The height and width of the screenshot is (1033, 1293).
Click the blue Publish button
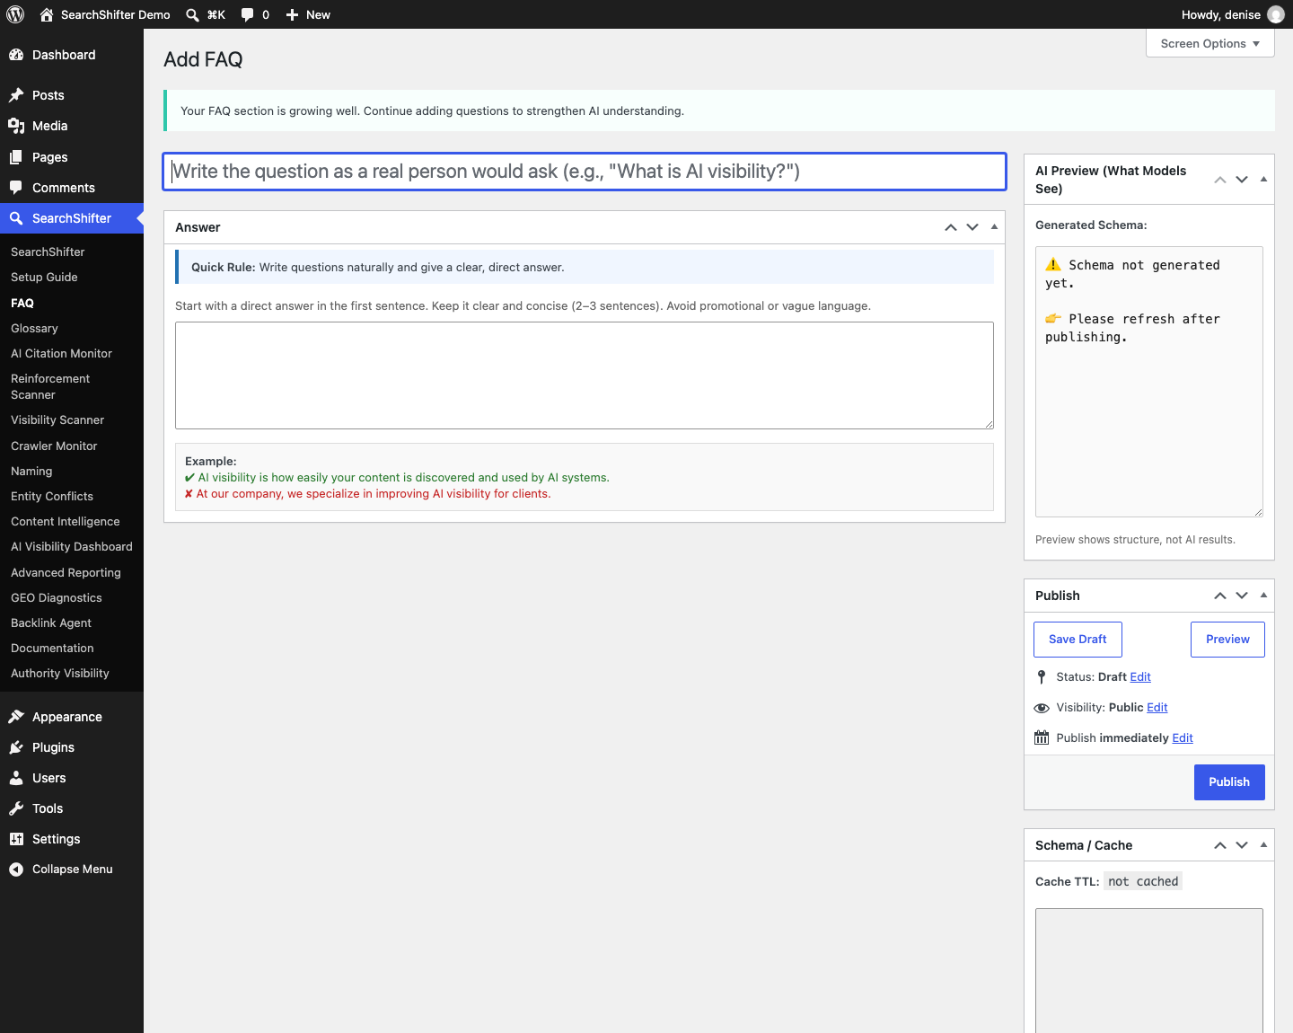pyautogui.click(x=1229, y=782)
